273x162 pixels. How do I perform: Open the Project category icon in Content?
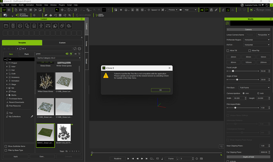coord(6,26)
